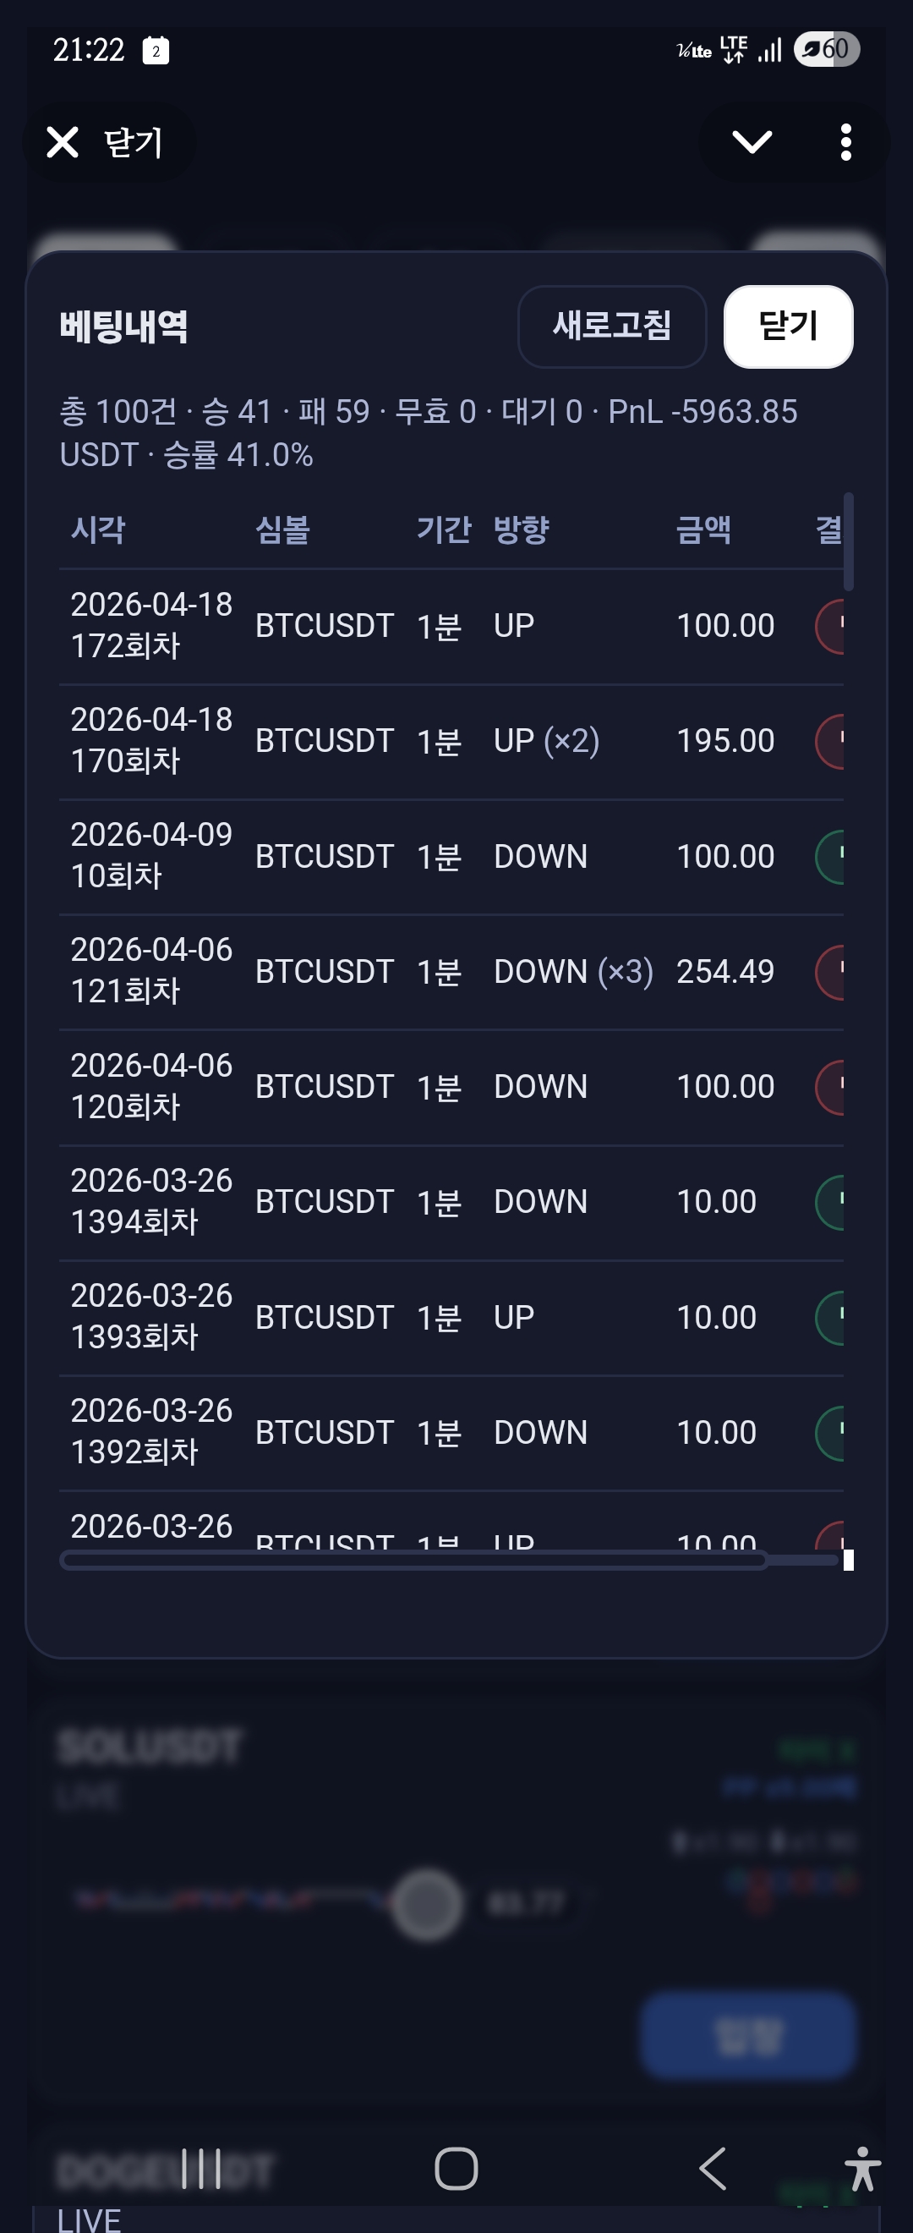
Task: Tap the red result badge for 172회차
Action: [x=830, y=626]
